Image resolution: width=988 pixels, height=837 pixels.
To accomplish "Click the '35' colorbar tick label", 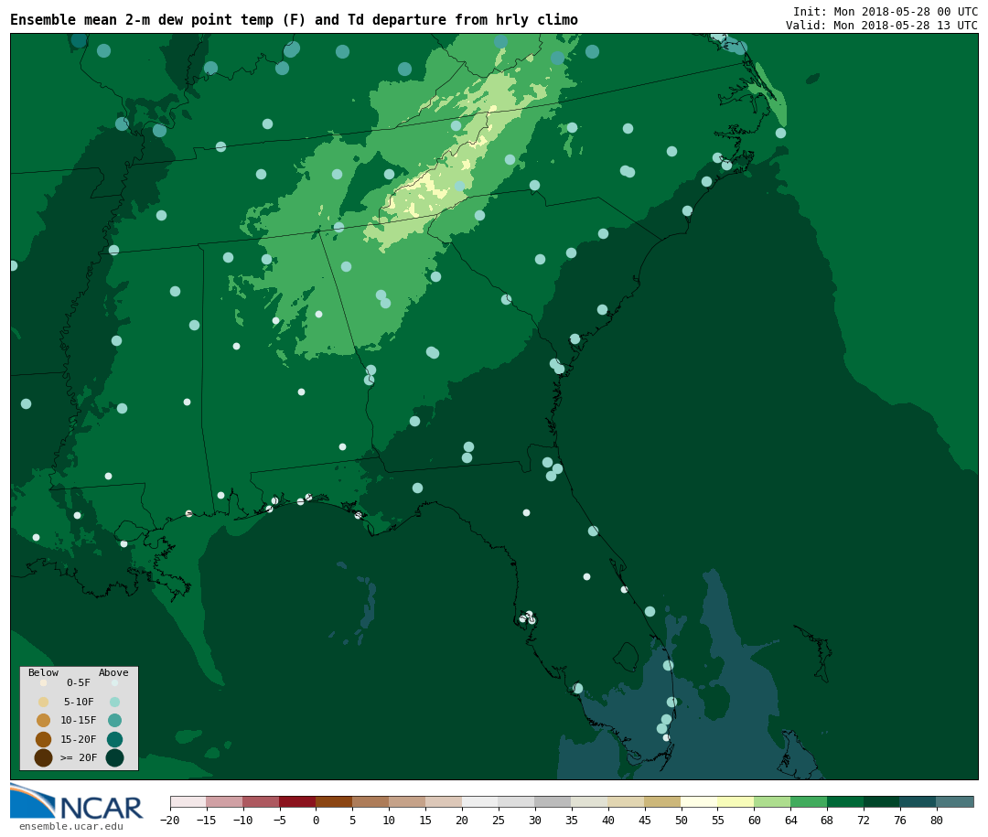I will [x=572, y=821].
